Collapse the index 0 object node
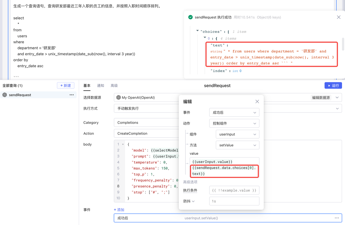 click(205, 38)
